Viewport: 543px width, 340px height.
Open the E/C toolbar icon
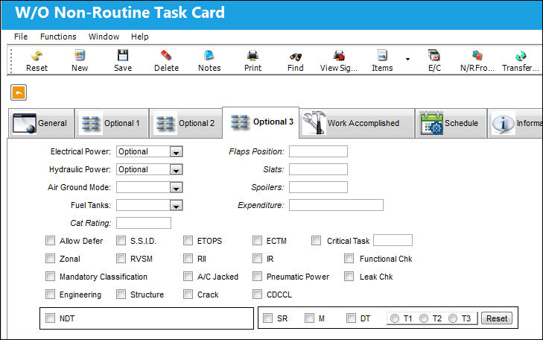(434, 55)
